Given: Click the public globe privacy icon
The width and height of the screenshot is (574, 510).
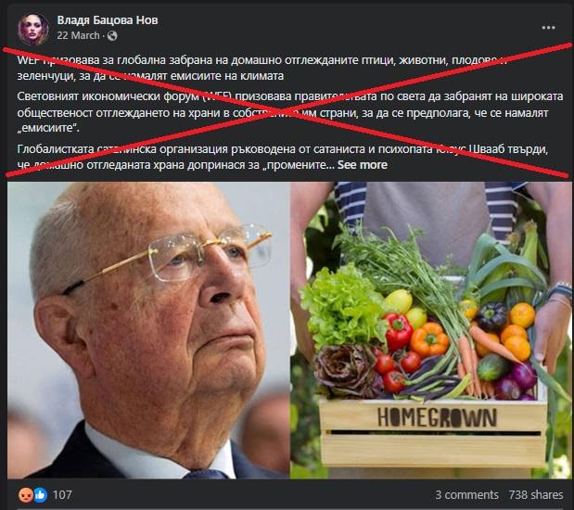Looking at the screenshot, I should [x=112, y=35].
